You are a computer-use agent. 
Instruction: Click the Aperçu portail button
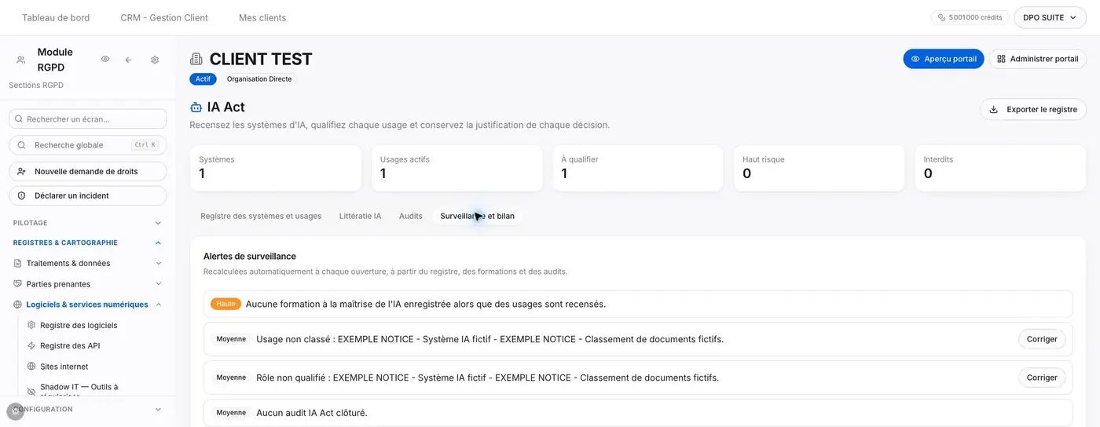[x=943, y=59]
